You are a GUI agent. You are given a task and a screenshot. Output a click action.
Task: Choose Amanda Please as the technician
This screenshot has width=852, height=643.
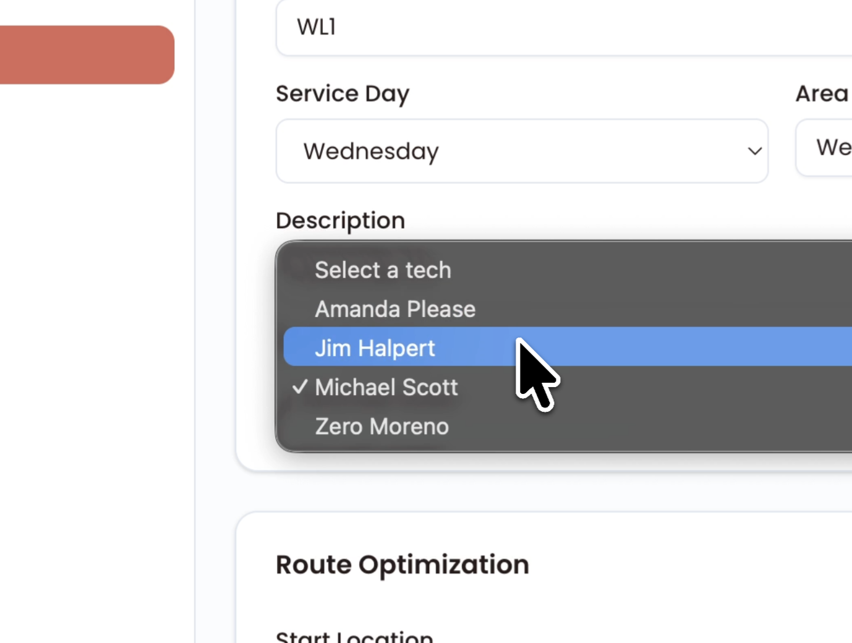click(x=394, y=309)
